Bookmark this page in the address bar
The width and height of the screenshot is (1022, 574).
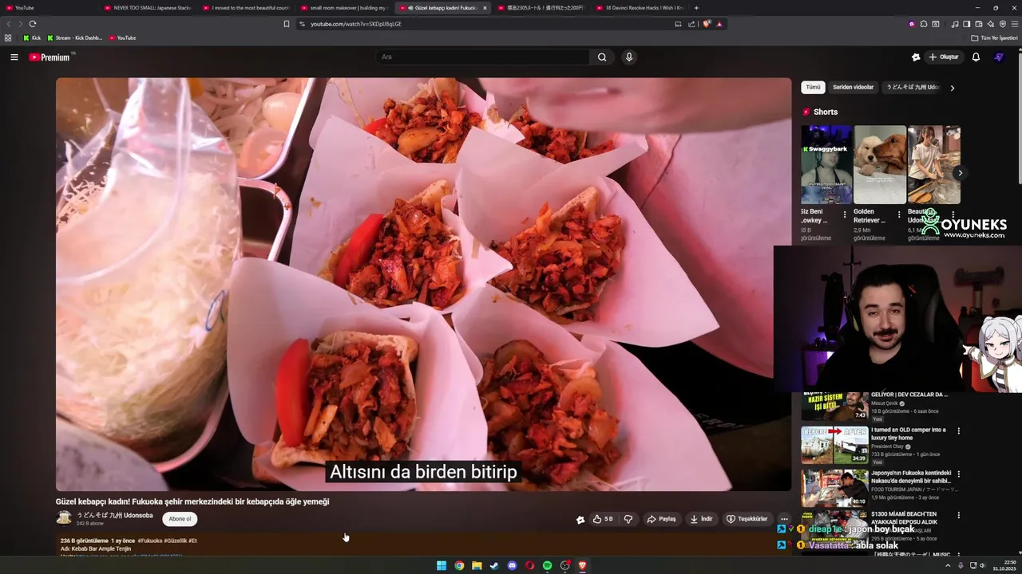[x=287, y=24]
